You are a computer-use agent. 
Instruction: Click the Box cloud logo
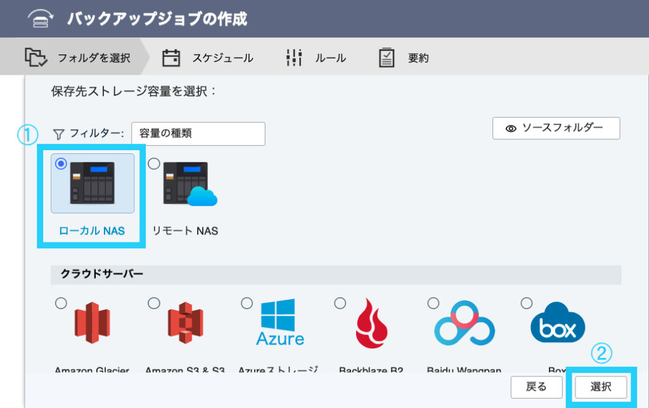(x=558, y=322)
